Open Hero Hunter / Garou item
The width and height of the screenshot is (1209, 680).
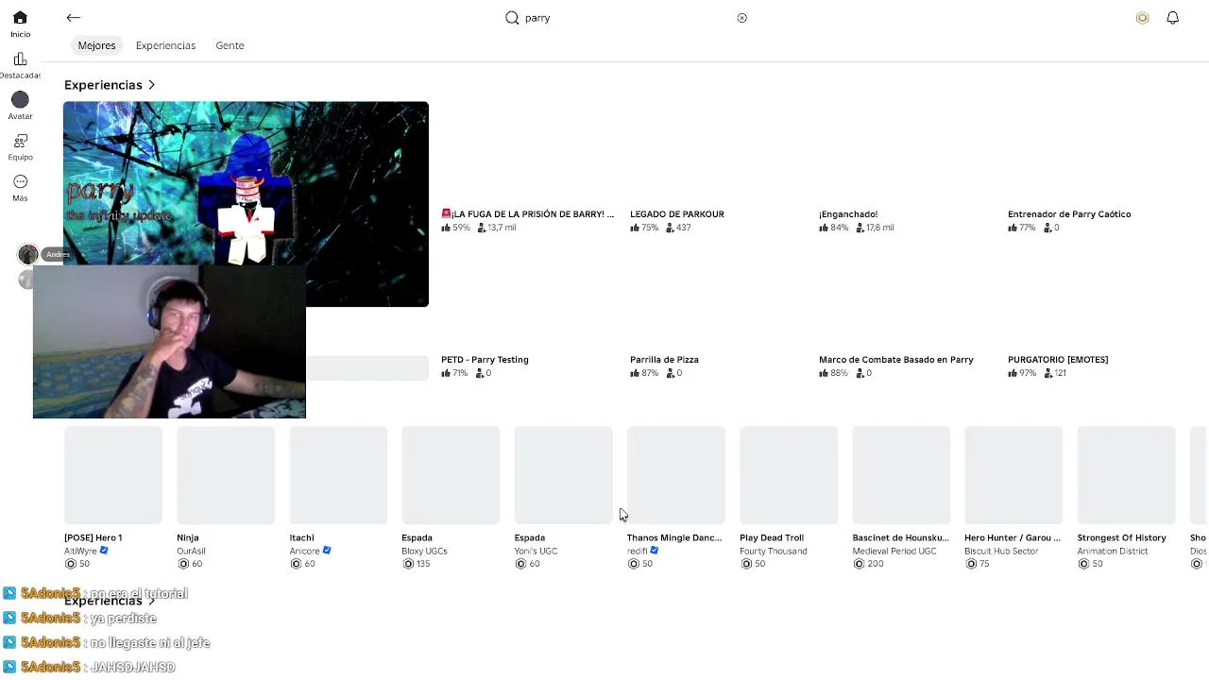pyautogui.click(x=1013, y=475)
